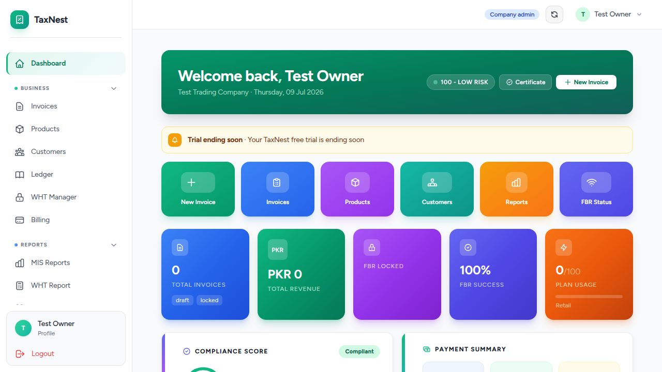The width and height of the screenshot is (662, 372).
Task: Open WHT Manager in the sidebar
Action: [x=66, y=197]
